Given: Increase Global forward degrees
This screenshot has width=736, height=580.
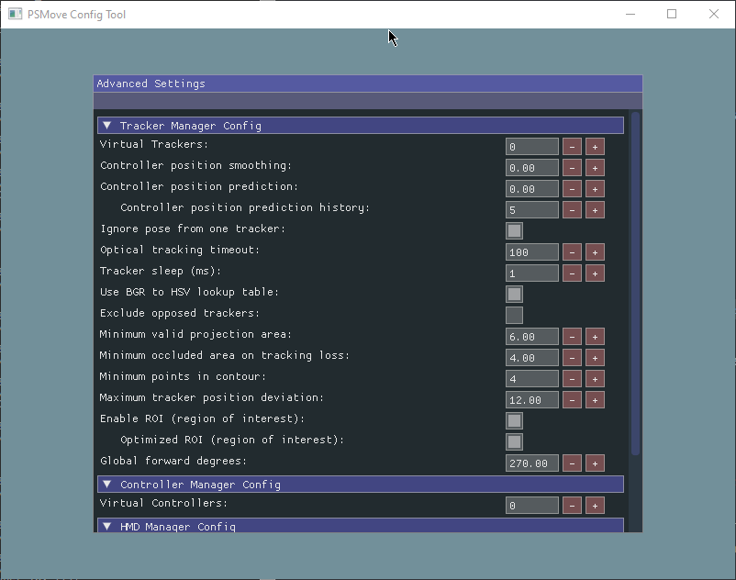Looking at the screenshot, I should 595,463.
